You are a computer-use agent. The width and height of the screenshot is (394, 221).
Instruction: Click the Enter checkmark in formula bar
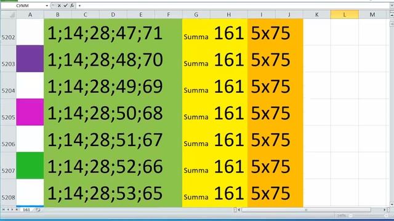tap(65, 6)
